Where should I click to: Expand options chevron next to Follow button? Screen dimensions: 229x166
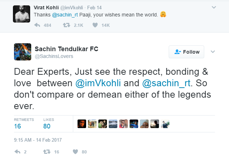pyautogui.click(x=212, y=52)
